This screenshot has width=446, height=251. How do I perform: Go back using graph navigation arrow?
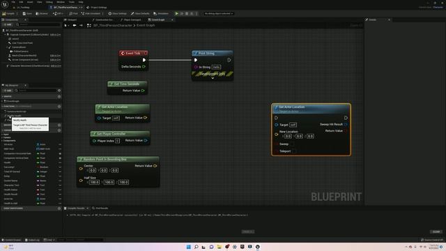[75, 25]
